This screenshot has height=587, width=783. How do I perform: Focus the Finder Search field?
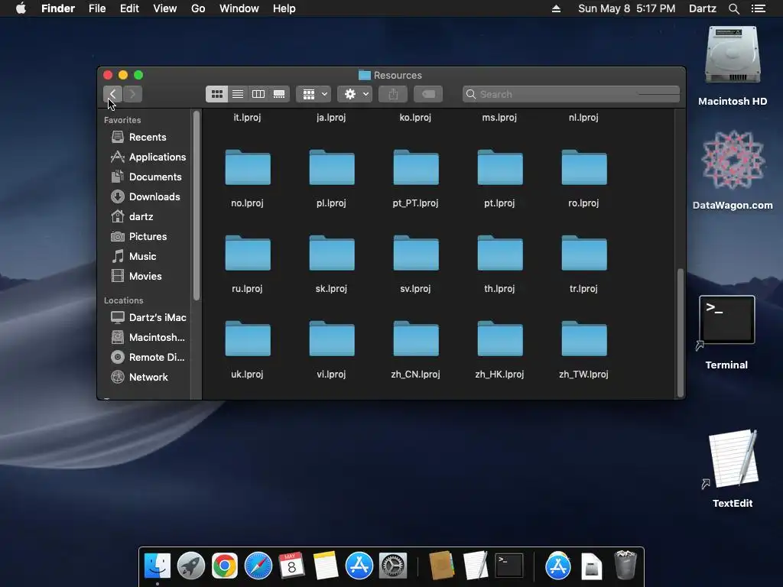tap(570, 94)
